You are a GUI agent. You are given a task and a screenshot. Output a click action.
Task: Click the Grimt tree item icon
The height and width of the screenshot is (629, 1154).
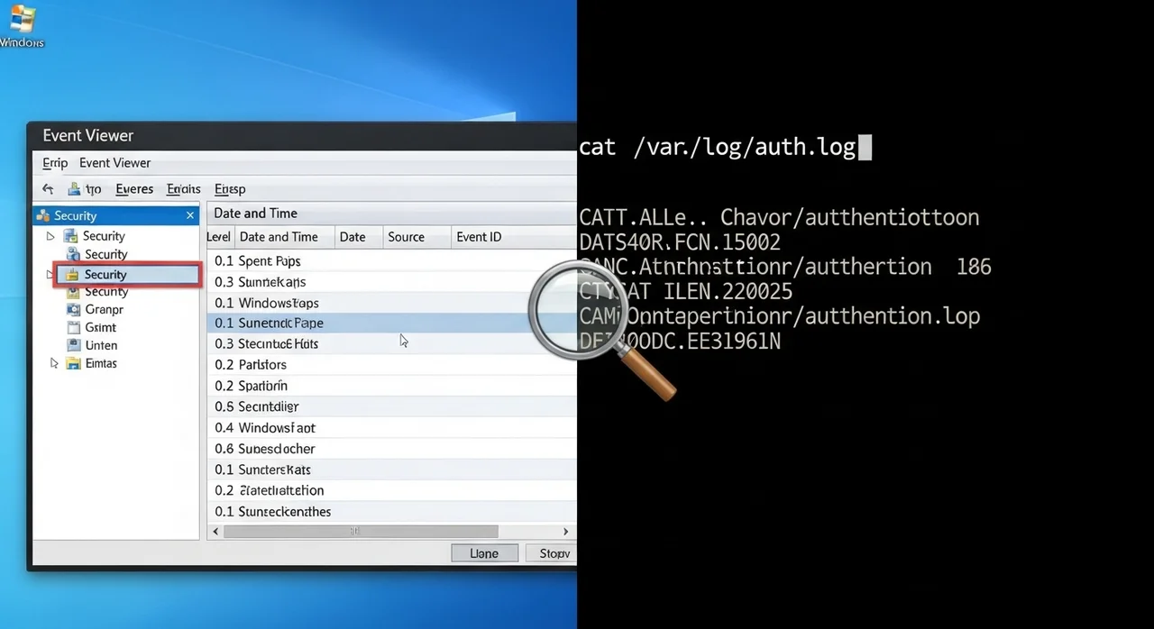pos(73,327)
